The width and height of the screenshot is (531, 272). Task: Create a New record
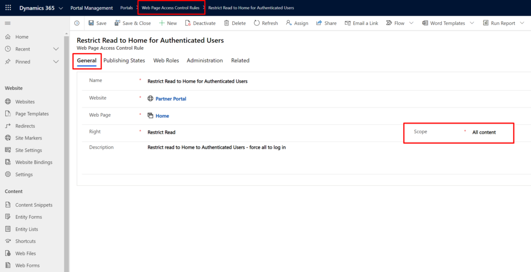coord(168,23)
